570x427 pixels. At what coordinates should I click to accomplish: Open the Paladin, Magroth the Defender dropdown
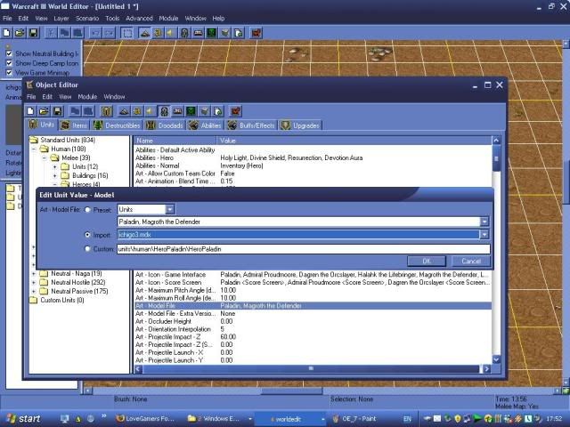[484, 222]
